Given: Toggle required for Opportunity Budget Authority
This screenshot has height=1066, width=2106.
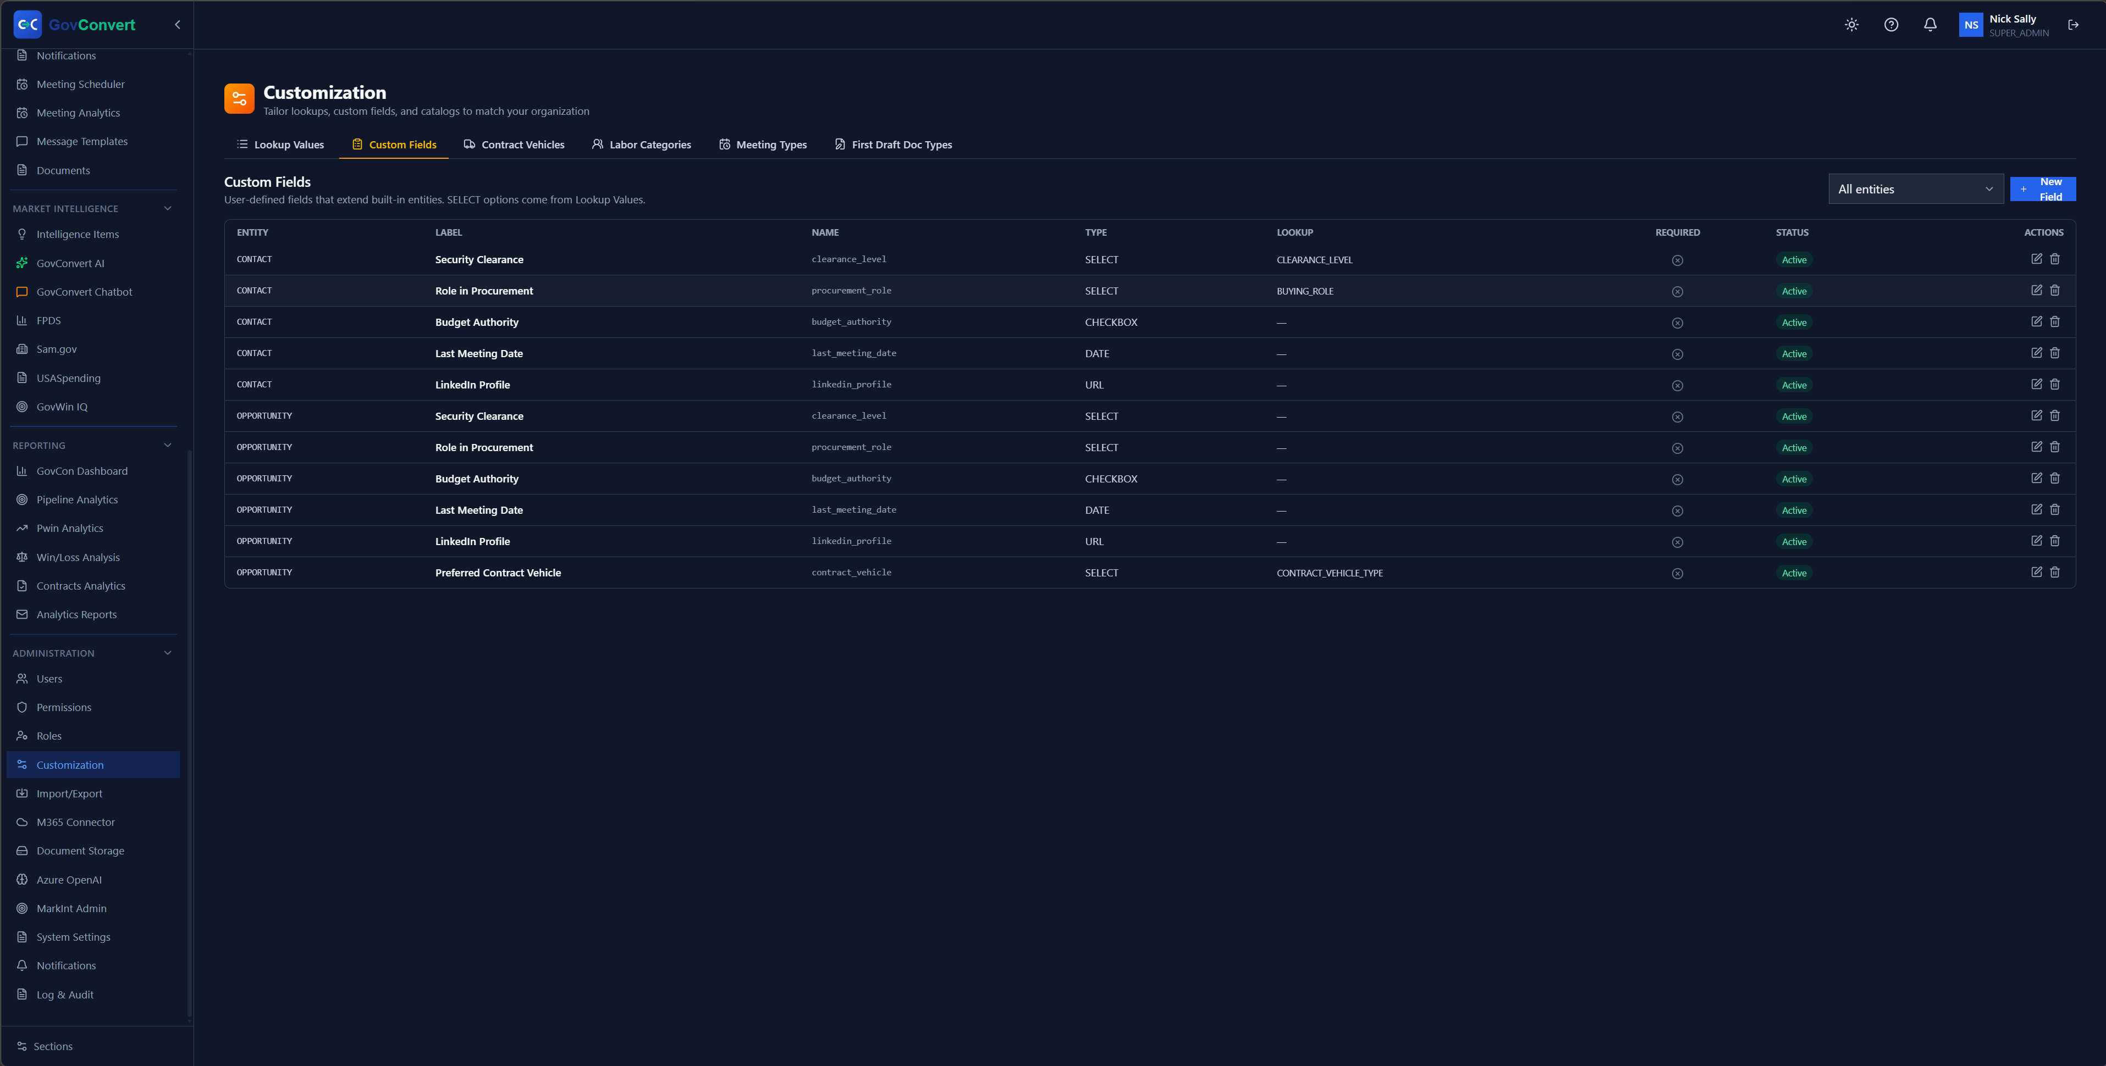Looking at the screenshot, I should pos(1678,480).
